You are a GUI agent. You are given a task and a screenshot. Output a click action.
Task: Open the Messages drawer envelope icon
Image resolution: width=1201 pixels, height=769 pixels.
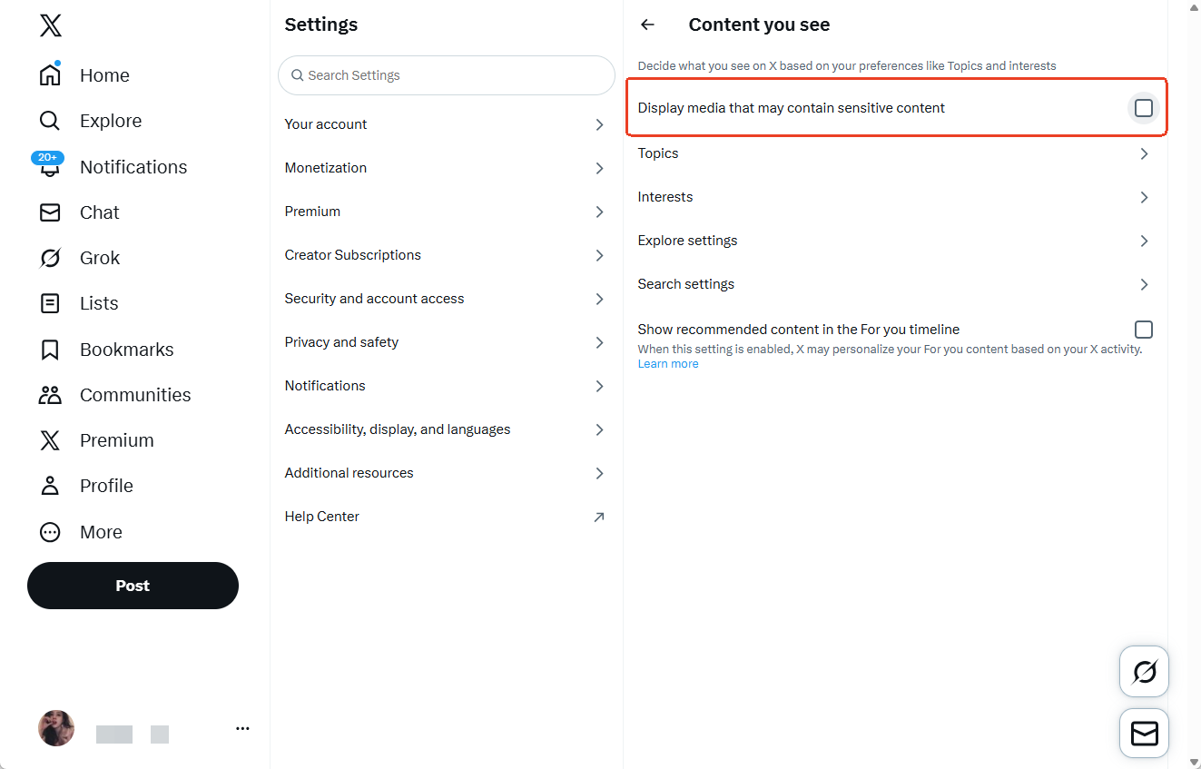[1144, 733]
